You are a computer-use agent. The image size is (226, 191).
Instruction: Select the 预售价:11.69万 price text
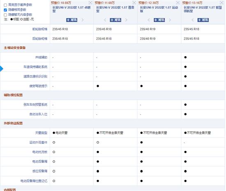pos(105,3)
